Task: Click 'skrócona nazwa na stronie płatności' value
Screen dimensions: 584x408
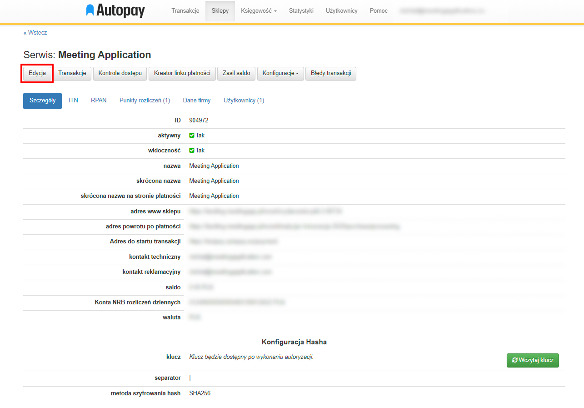Action: pyautogui.click(x=214, y=196)
